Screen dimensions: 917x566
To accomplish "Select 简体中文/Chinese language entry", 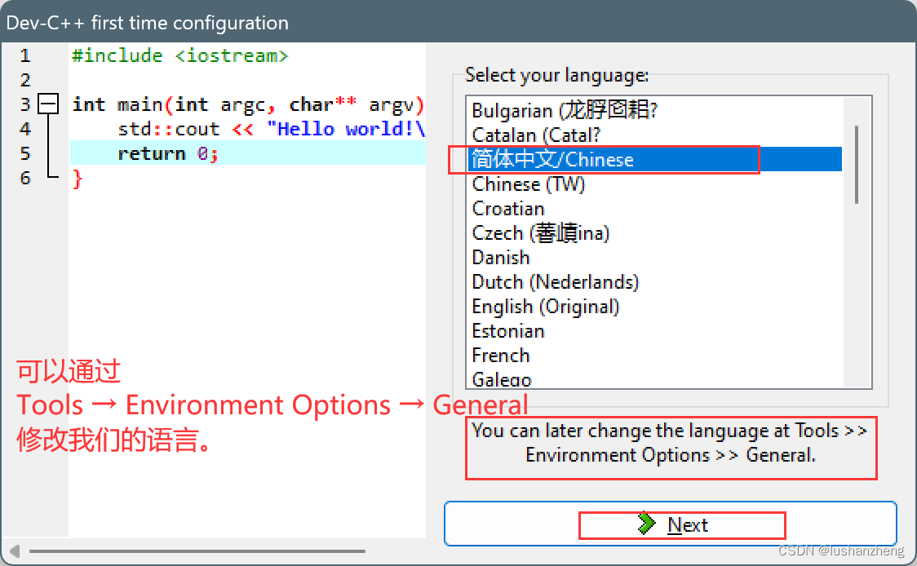I will [656, 159].
